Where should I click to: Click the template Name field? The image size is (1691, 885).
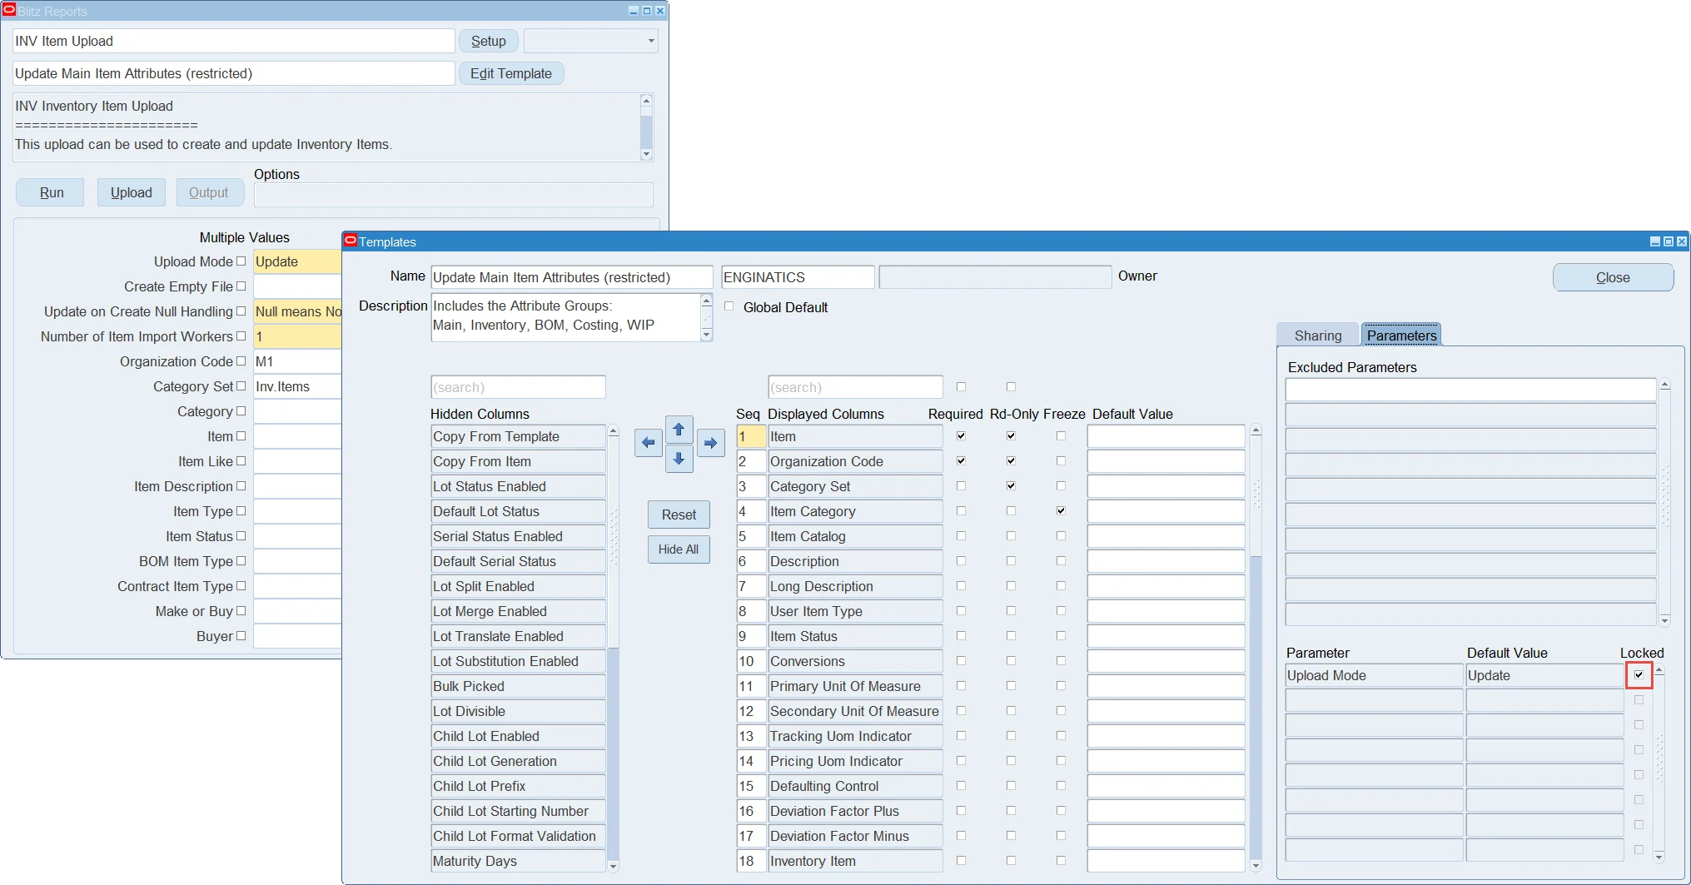[x=572, y=277]
